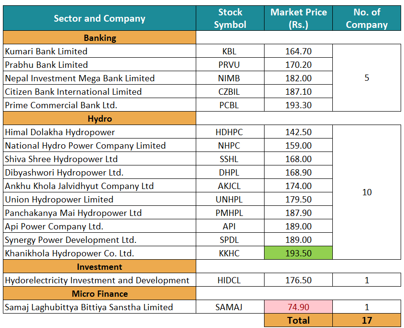404x328 pixels.
Task: Select the pink highlighted 74.90 price cell
Action: [x=298, y=307]
